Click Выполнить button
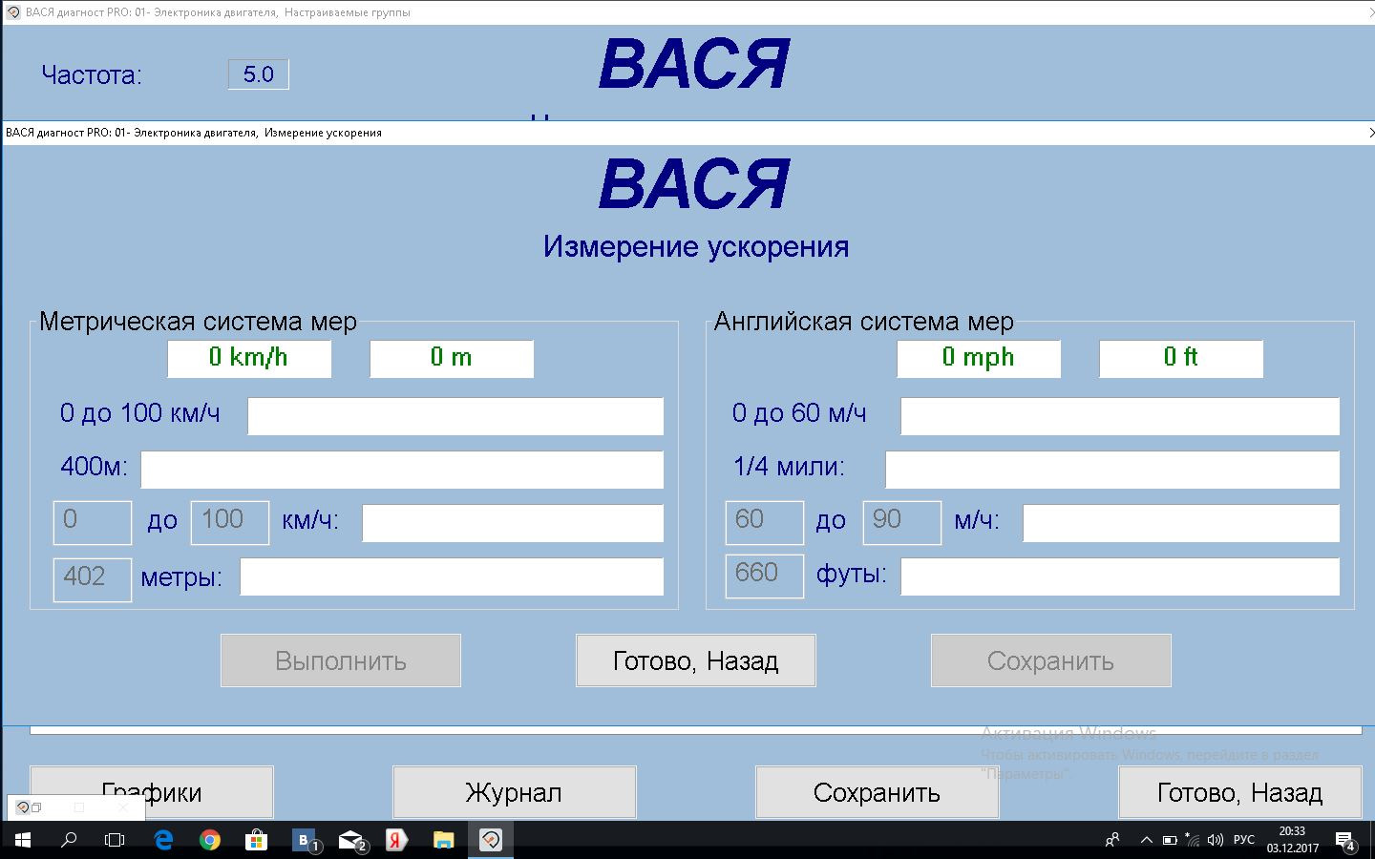The image size is (1375, 859). point(341,660)
